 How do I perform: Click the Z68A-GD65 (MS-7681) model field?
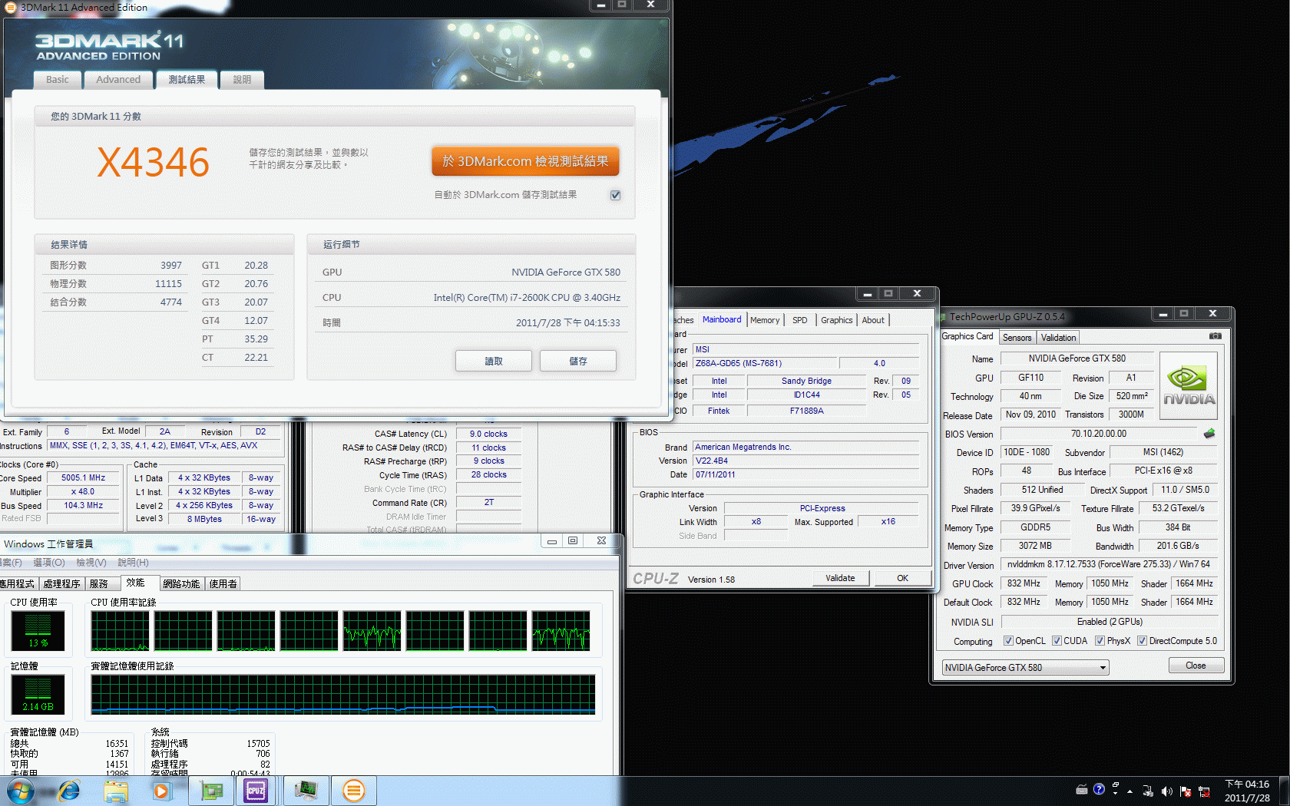coord(764,363)
